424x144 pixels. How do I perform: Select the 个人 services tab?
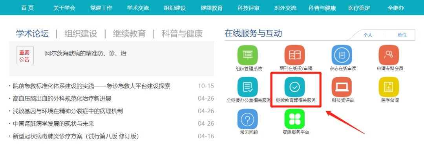[368, 35]
